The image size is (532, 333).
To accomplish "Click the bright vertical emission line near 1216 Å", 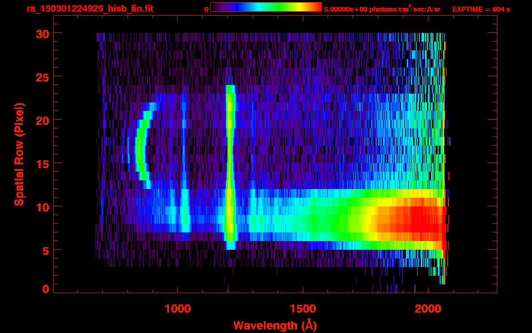I will (x=230, y=167).
